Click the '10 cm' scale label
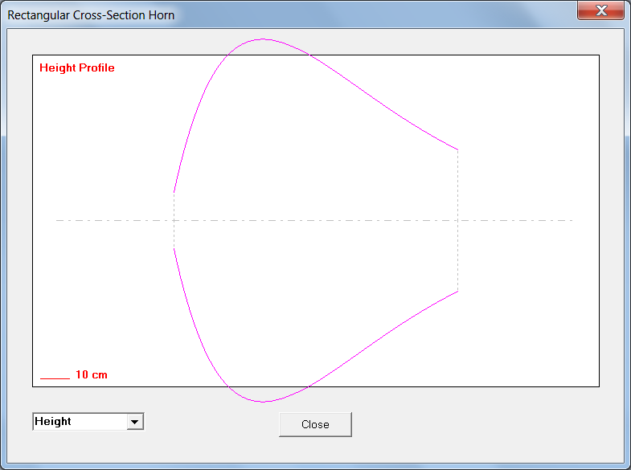This screenshot has height=470, width=631. (92, 374)
